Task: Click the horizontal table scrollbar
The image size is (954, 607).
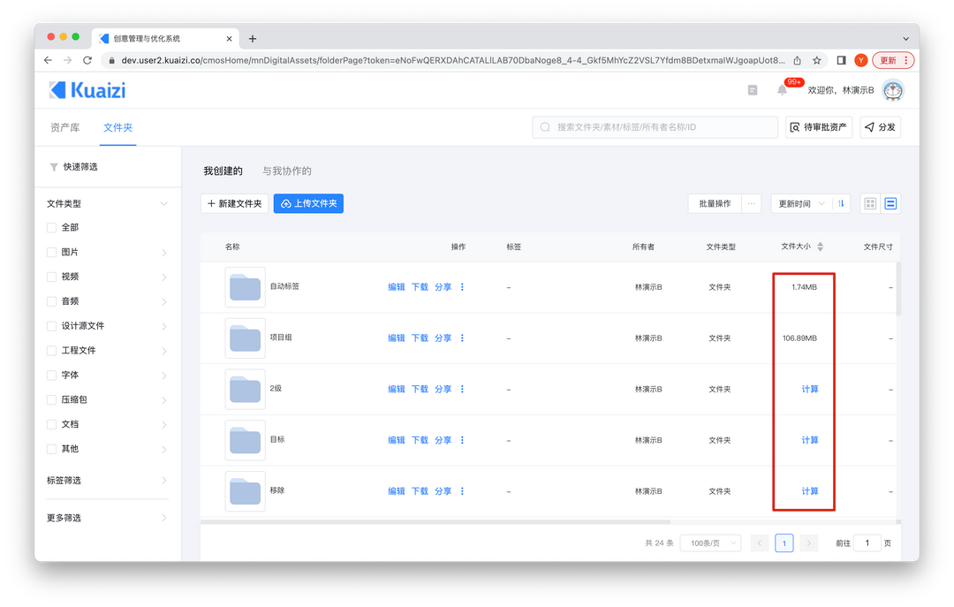Action: tap(435, 522)
